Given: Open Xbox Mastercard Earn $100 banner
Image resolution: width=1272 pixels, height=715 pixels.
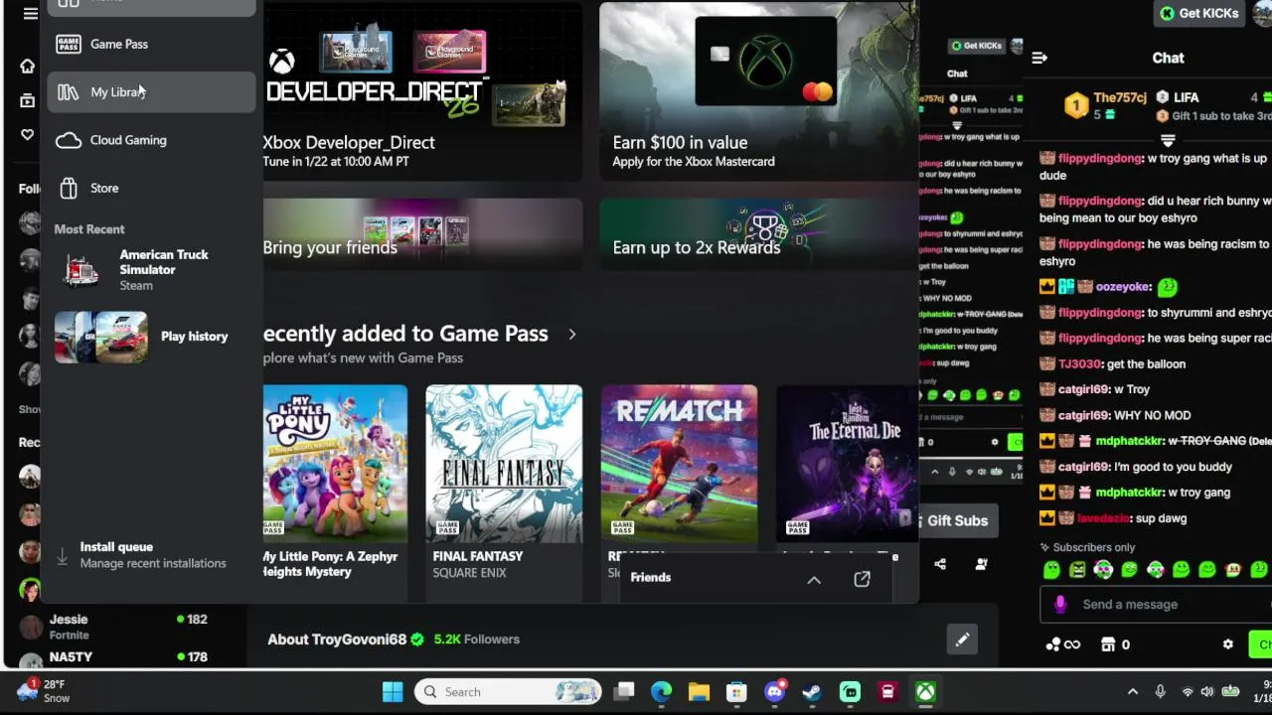Looking at the screenshot, I should coord(758,90).
